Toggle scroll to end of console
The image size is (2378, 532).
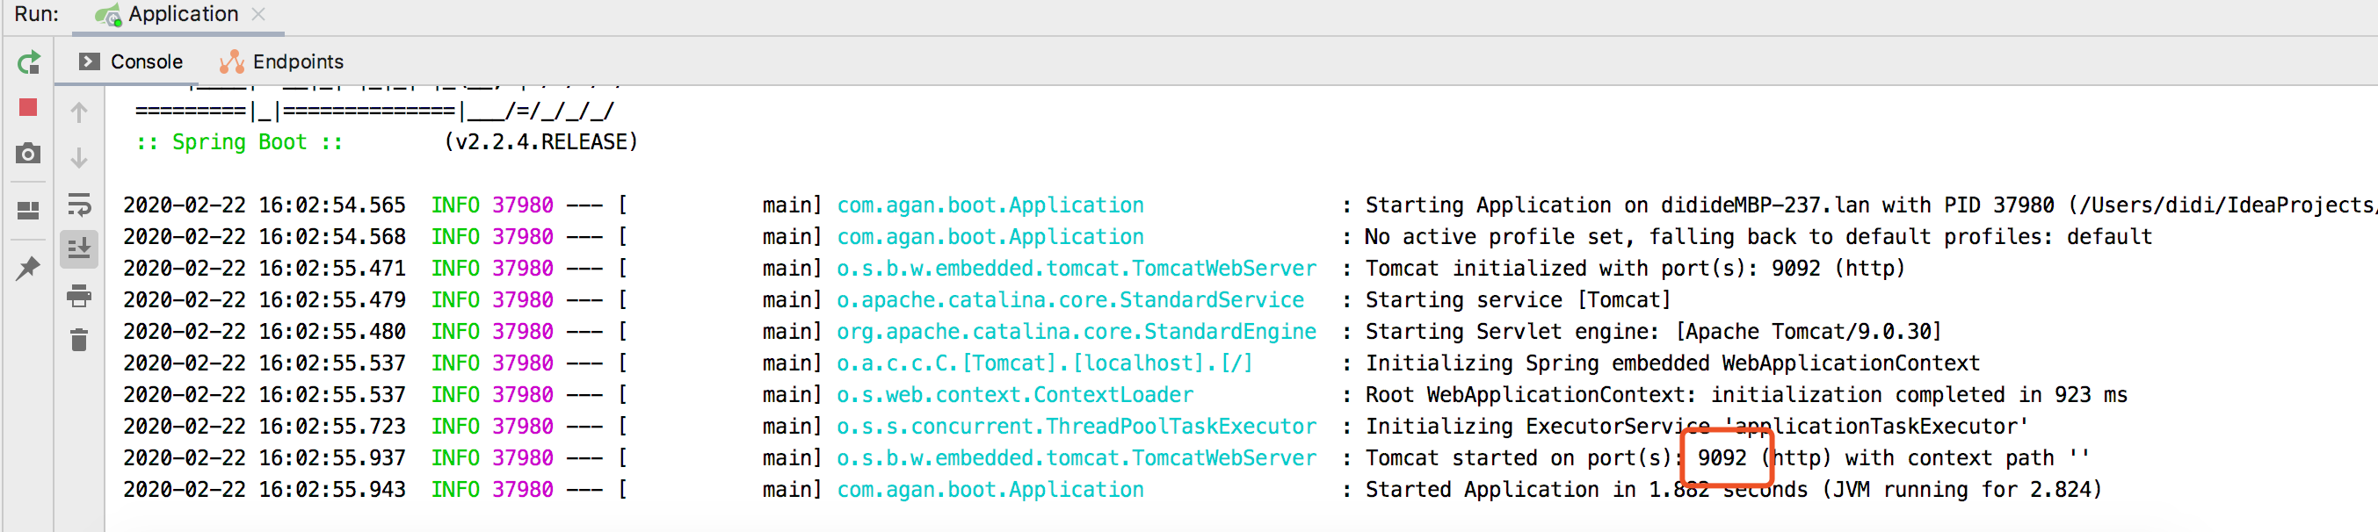(79, 249)
